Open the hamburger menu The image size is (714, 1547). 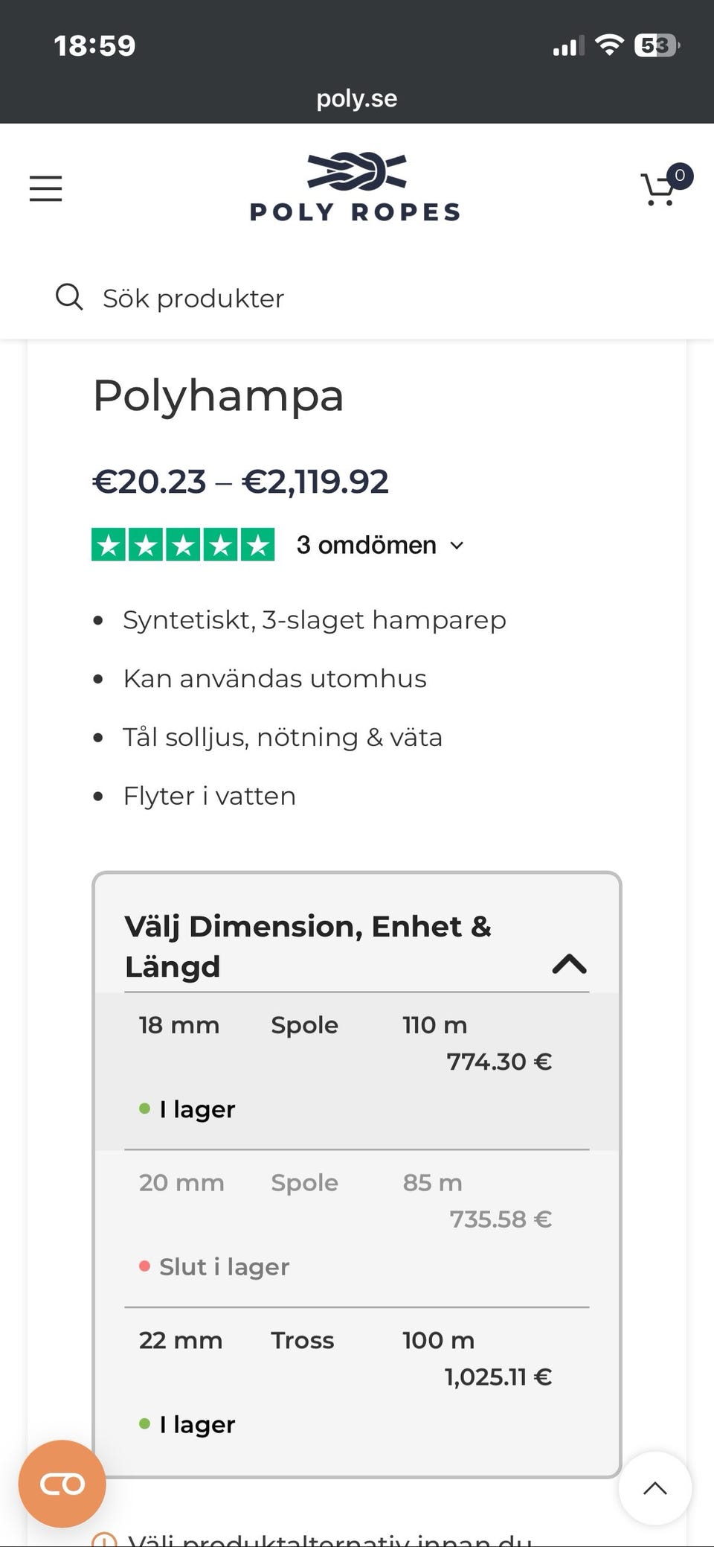[45, 189]
